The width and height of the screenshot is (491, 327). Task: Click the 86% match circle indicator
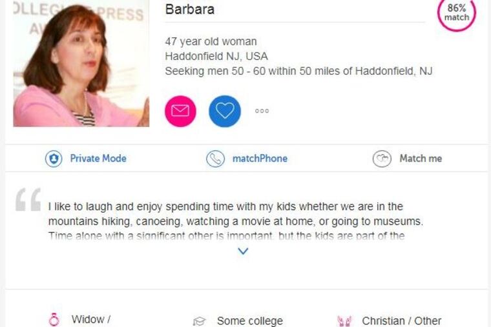coord(457,13)
